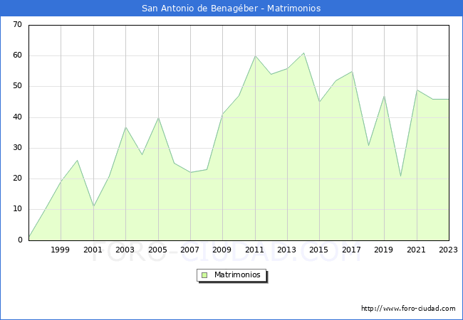Select the 2001 x-axis label
Viewport: 463px width, 320px height.
point(93,250)
